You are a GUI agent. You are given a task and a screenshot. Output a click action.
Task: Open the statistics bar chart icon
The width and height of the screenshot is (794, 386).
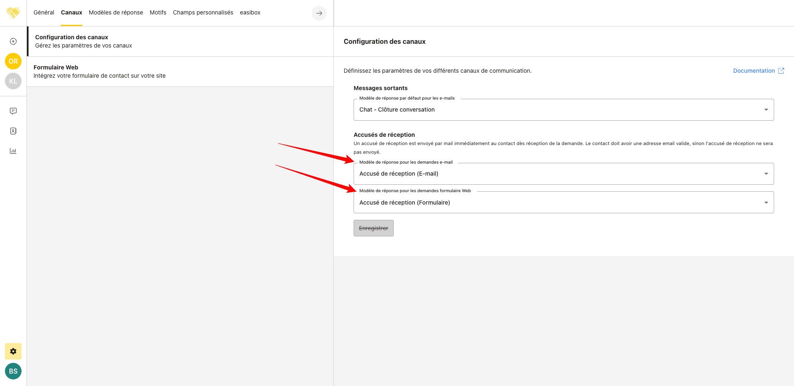(x=13, y=151)
